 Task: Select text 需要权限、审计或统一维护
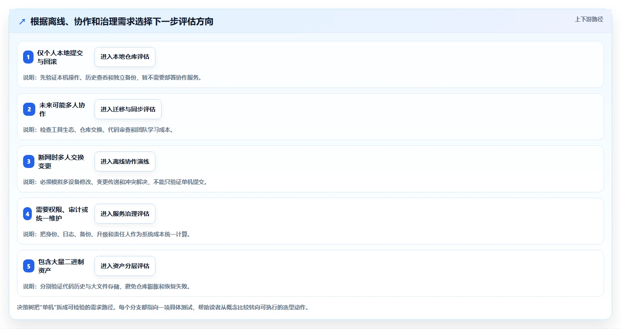click(62, 214)
